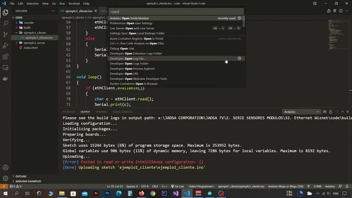Open Firefox from the taskbar

tap(141, 193)
